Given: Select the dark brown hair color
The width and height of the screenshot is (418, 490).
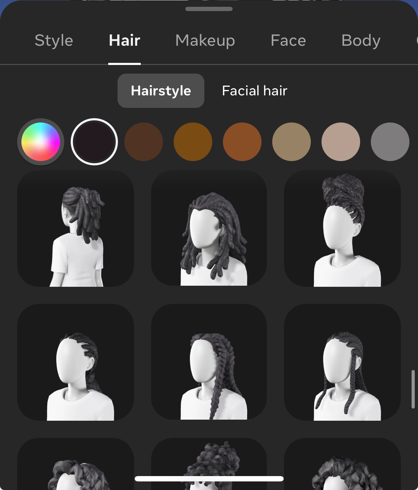Looking at the screenshot, I should pos(143,141).
